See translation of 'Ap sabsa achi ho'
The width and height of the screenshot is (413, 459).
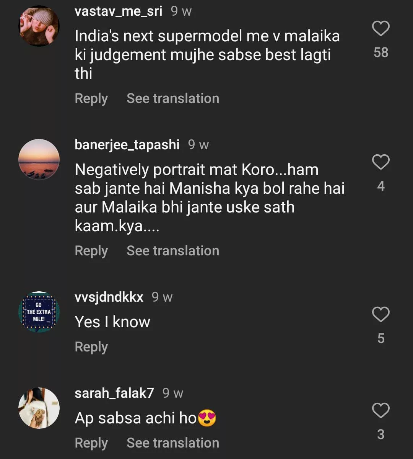click(x=173, y=443)
